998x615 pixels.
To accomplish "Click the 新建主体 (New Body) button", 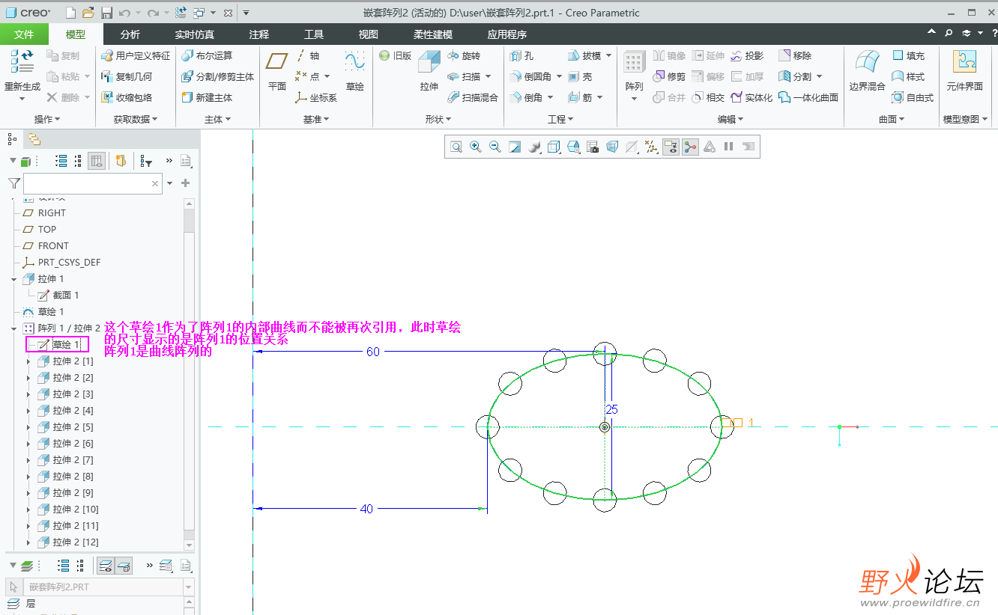I will tap(207, 97).
